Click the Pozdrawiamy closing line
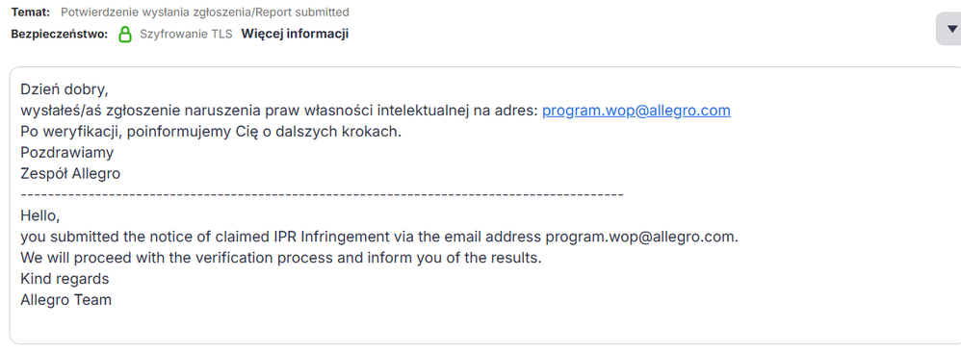Image resolution: width=961 pixels, height=352 pixels. [66, 153]
